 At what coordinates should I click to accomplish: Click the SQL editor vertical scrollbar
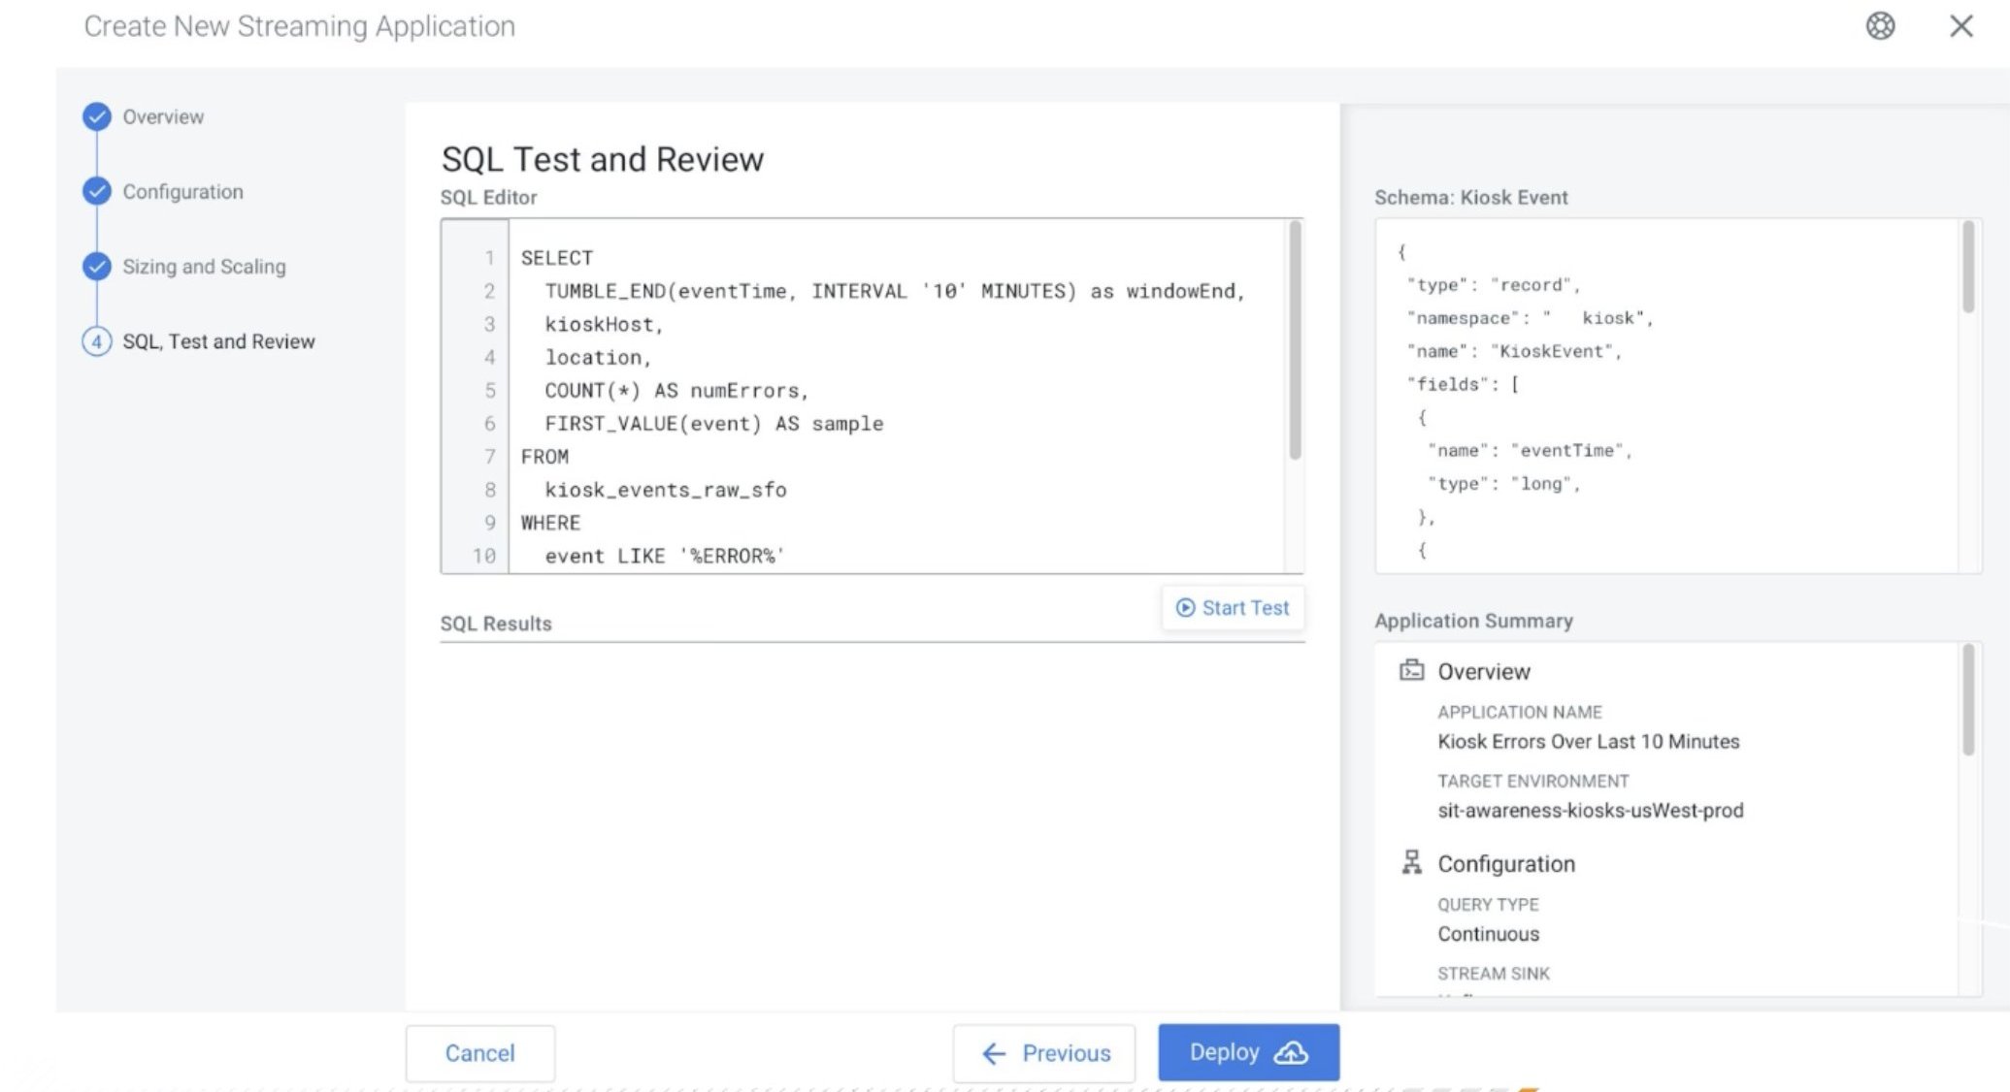1294,339
